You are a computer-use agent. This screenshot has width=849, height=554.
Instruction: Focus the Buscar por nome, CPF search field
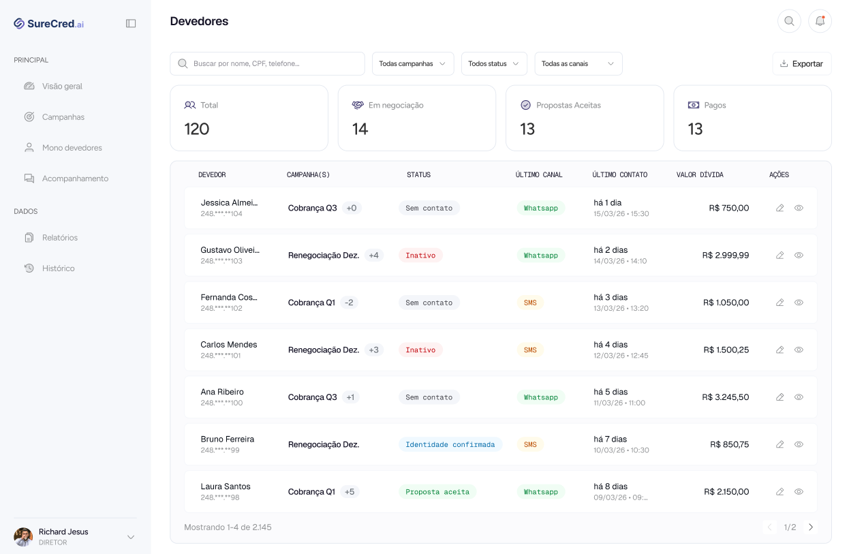pyautogui.click(x=267, y=63)
